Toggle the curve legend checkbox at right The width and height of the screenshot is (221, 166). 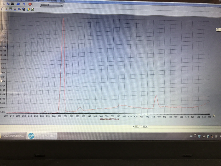(217, 29)
